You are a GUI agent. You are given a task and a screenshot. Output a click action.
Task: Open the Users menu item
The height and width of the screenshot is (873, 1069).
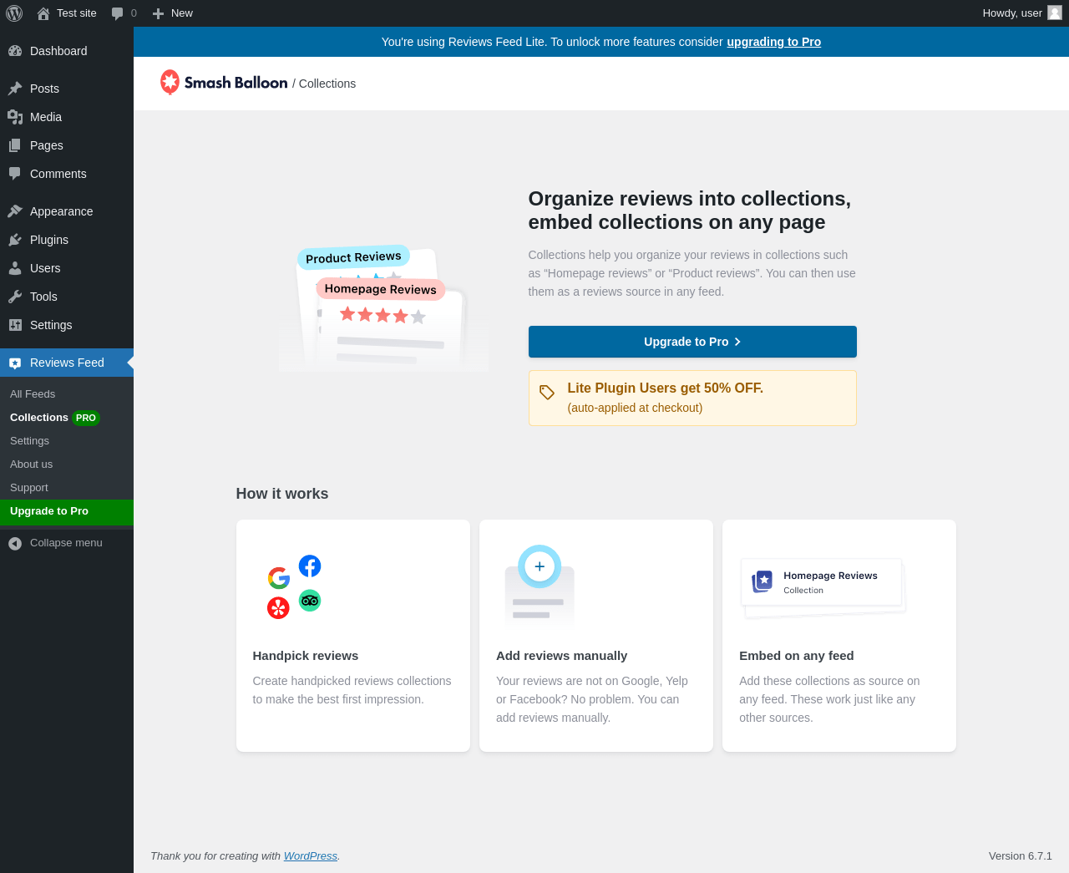coord(67,268)
